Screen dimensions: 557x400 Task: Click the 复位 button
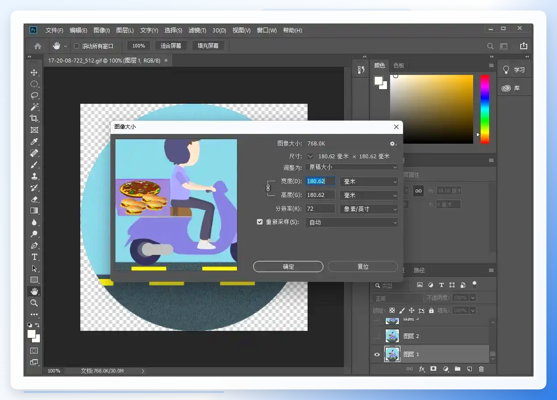(x=363, y=267)
